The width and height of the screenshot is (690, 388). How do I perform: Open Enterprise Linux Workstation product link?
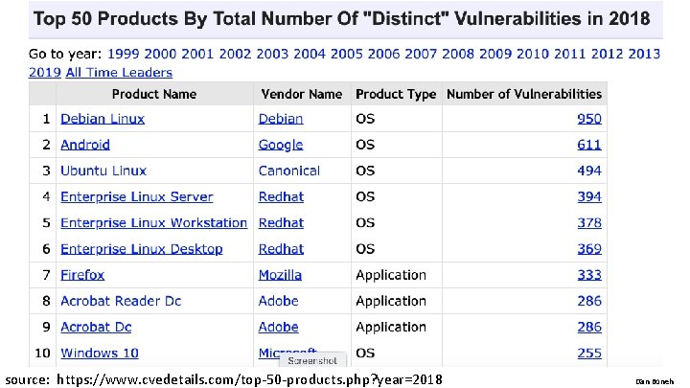pyautogui.click(x=153, y=222)
